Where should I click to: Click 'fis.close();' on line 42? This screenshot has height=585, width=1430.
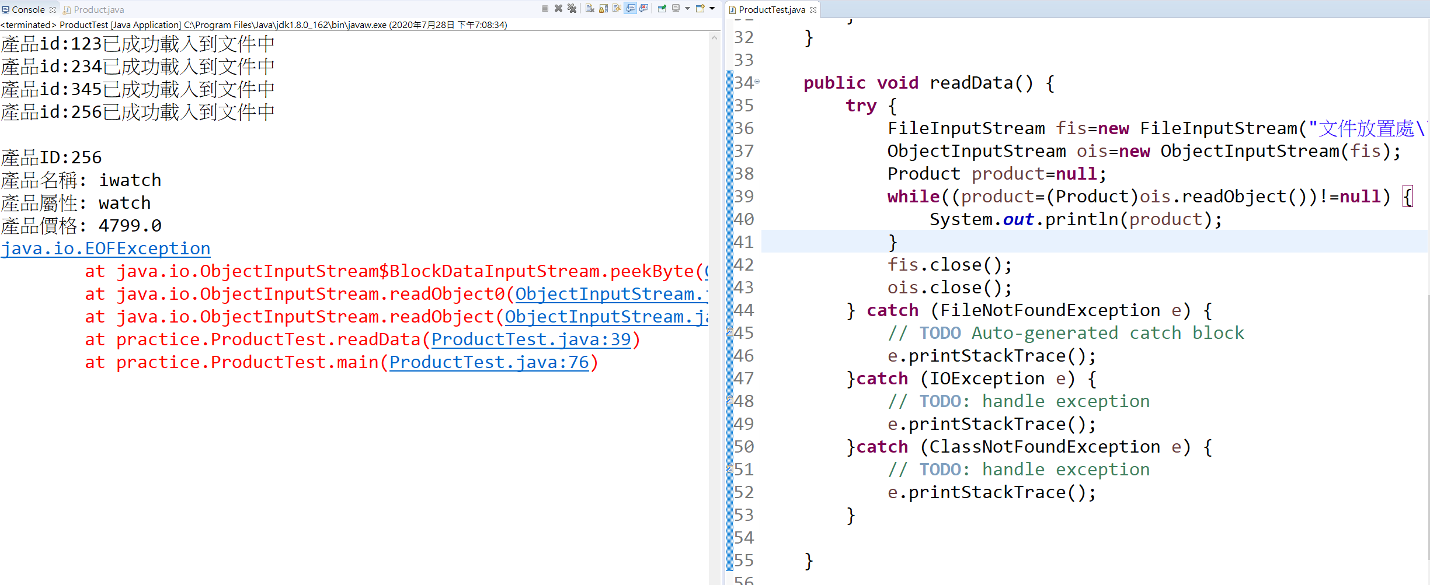point(950,265)
